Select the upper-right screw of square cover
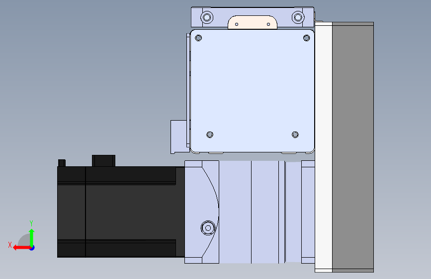This screenshot has width=431, height=279. tap(307, 38)
